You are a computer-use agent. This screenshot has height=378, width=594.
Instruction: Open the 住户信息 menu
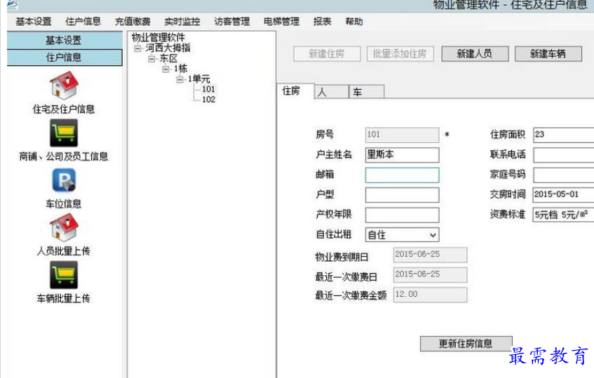83,22
